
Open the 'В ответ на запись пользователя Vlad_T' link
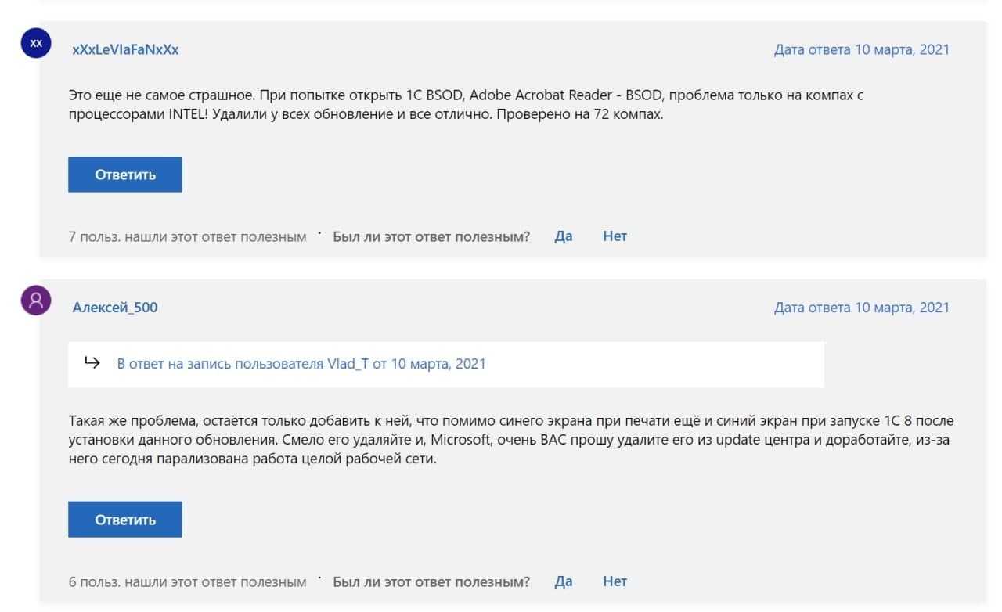[301, 364]
